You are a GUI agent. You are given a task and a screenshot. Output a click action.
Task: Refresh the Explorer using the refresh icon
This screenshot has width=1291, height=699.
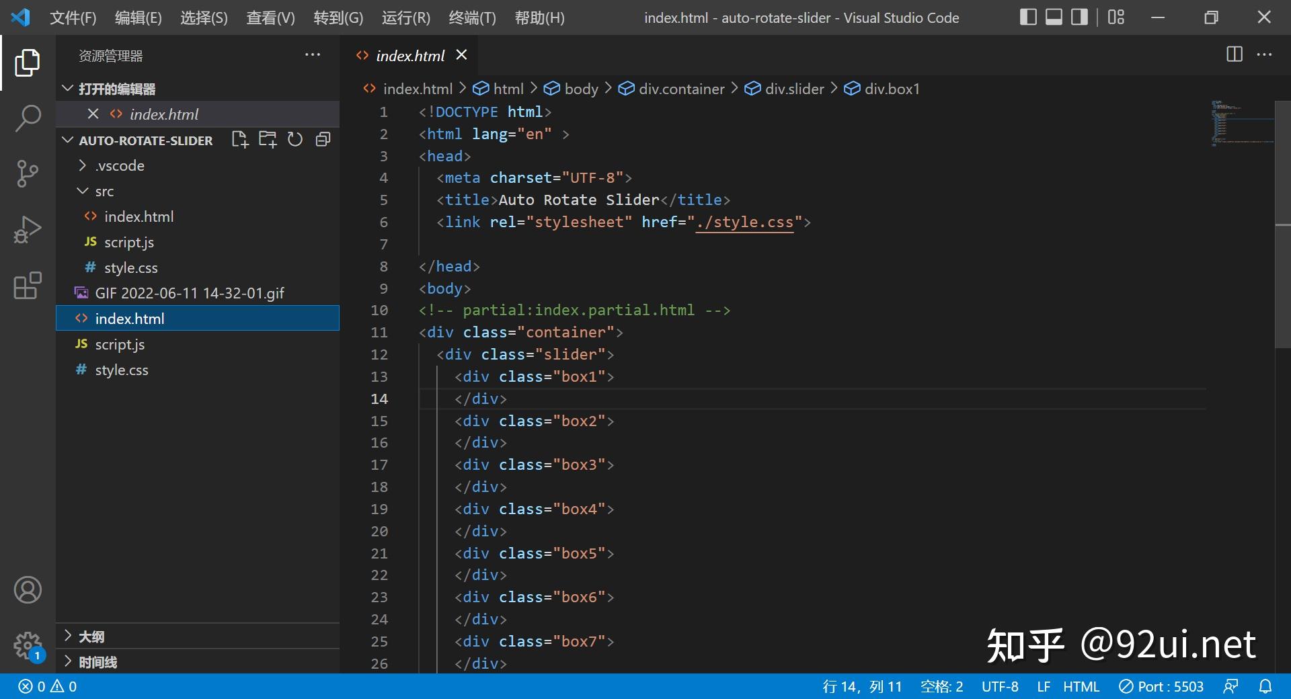pyautogui.click(x=295, y=139)
